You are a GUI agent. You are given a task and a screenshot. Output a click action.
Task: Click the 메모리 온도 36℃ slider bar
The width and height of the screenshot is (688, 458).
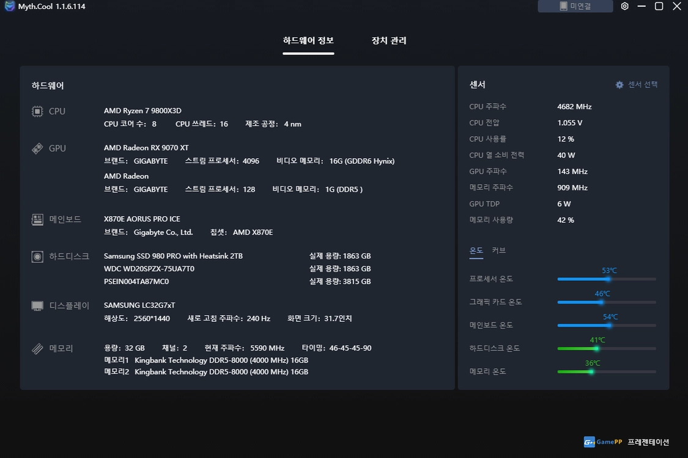[x=607, y=372]
